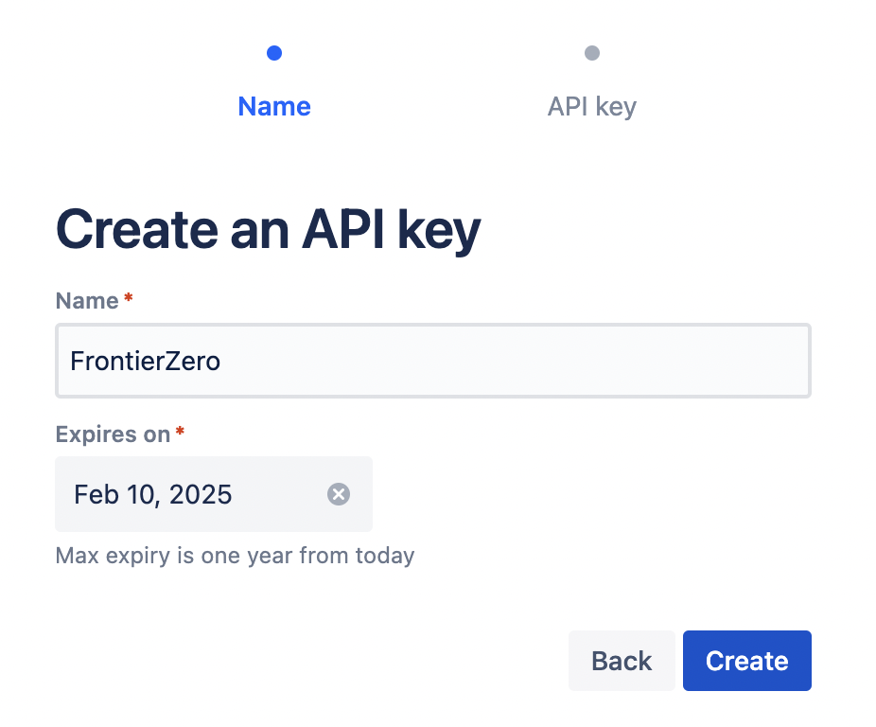Select the API key step label
The width and height of the screenshot is (876, 727).
click(592, 106)
